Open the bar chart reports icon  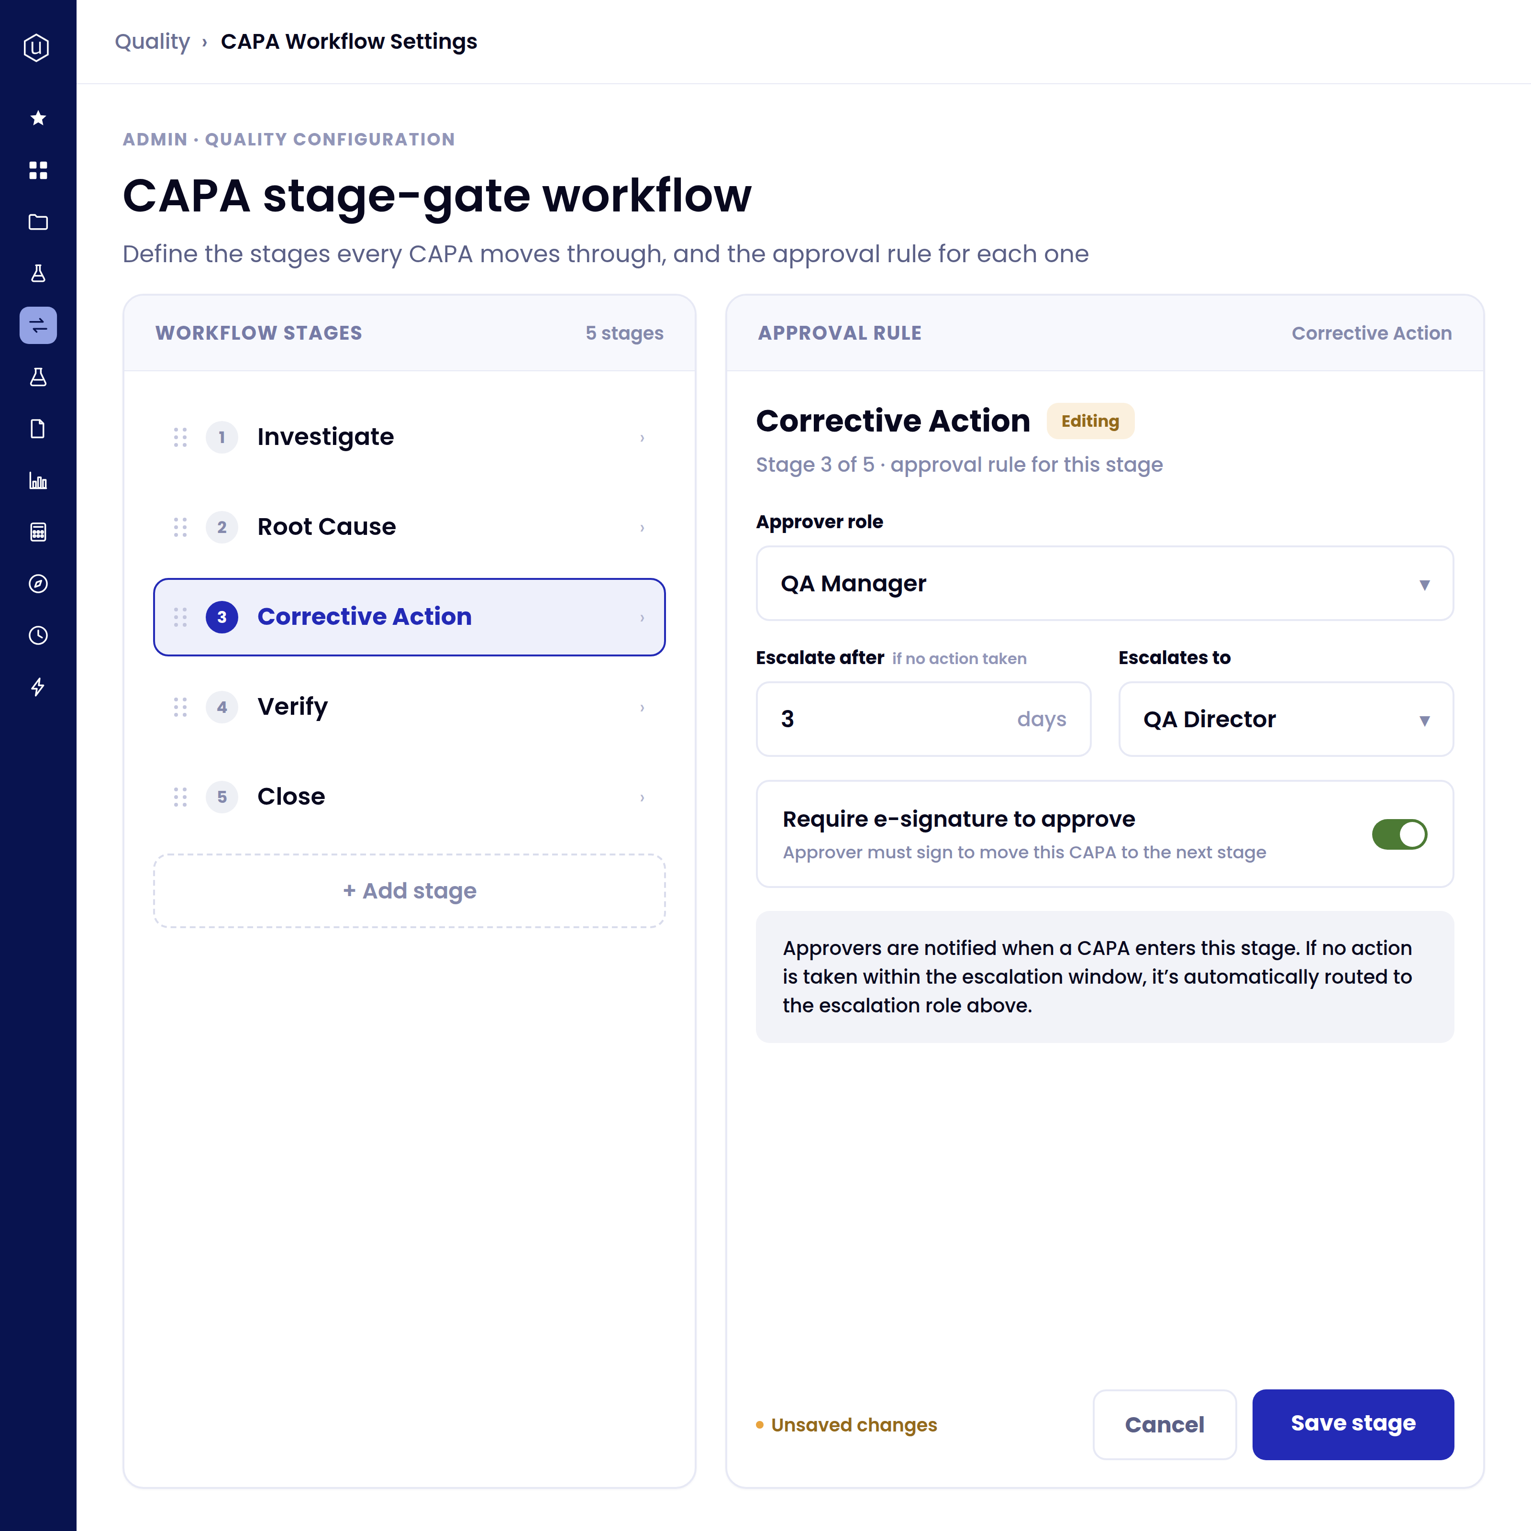[37, 480]
